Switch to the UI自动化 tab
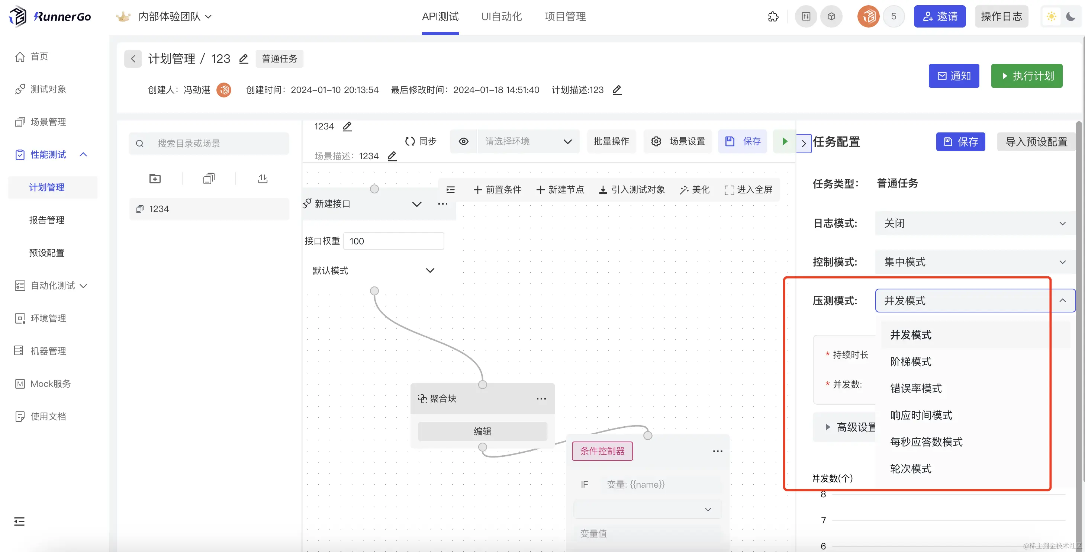 point(501,17)
